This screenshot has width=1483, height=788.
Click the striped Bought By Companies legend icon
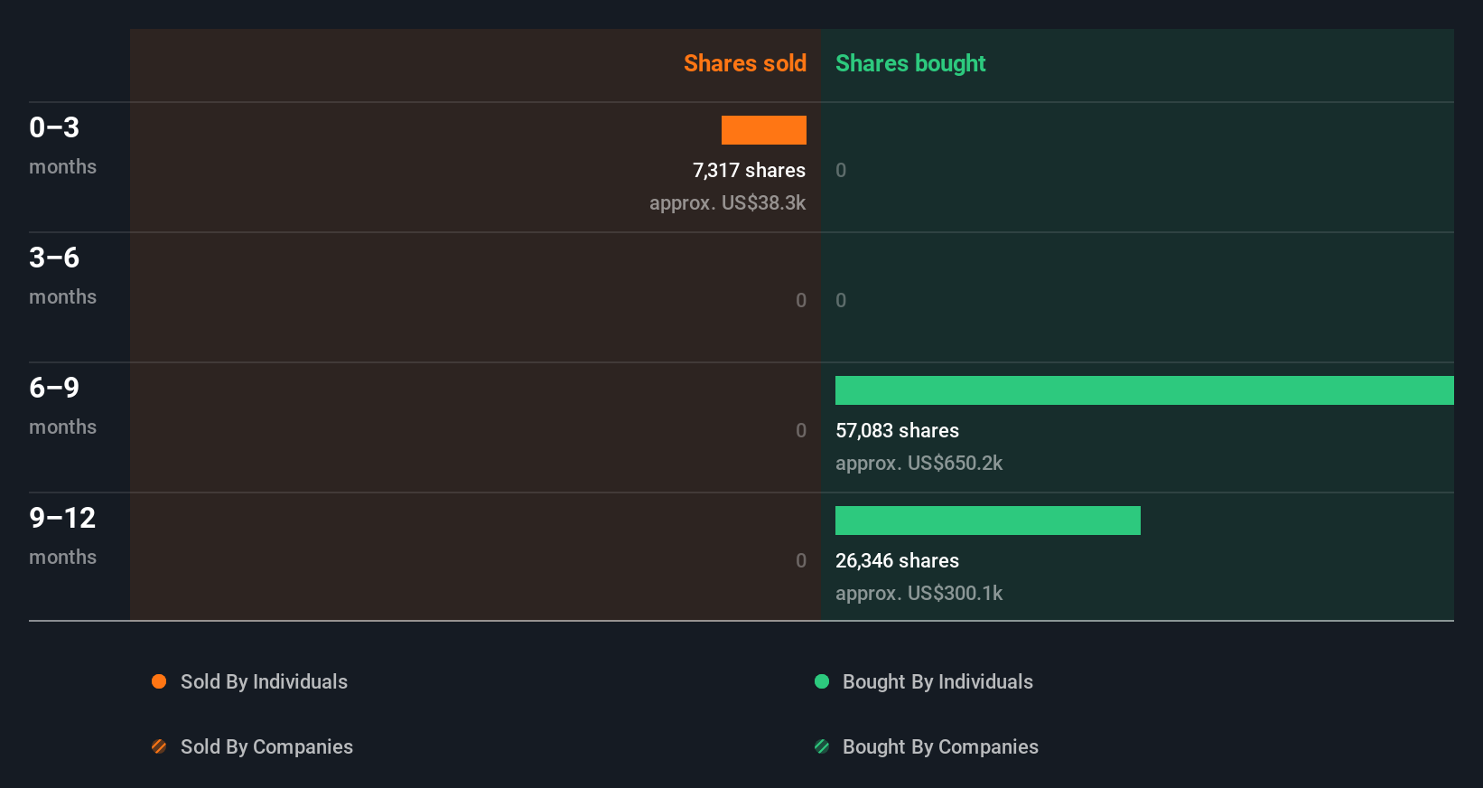tap(822, 746)
